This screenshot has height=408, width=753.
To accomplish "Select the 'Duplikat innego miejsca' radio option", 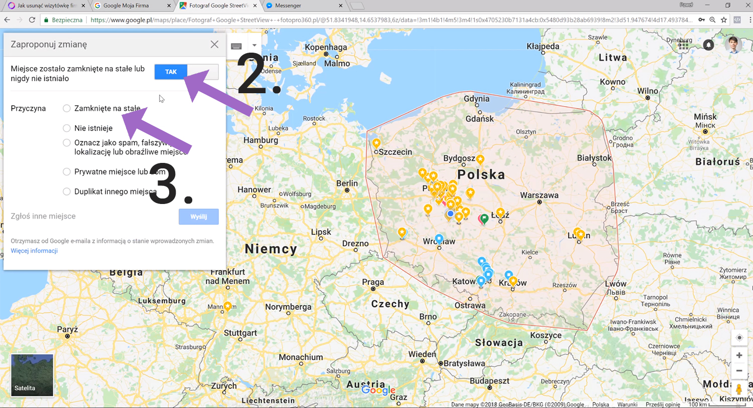I will [x=67, y=191].
